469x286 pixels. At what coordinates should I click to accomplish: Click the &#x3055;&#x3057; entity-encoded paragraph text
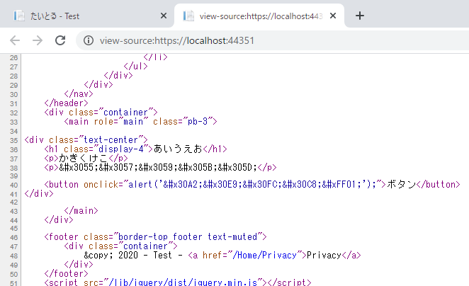click(158, 167)
